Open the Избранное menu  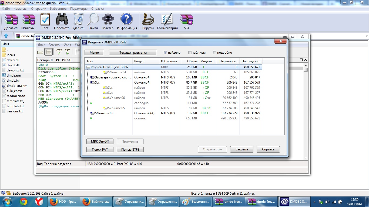click(x=58, y=9)
